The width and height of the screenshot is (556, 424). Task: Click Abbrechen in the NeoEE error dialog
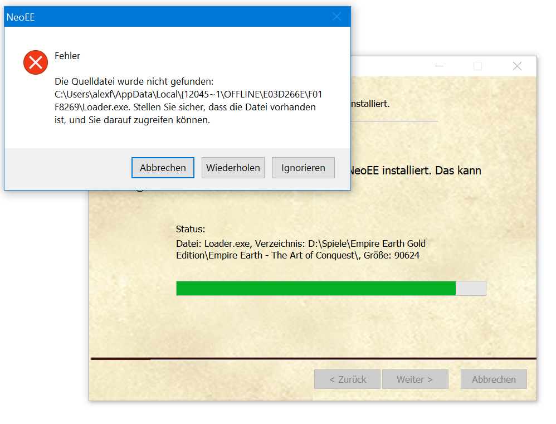(163, 168)
